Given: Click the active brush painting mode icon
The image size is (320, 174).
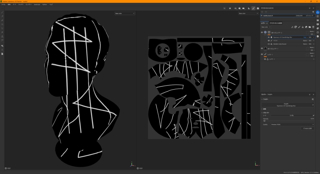Looking at the screenshot, I should (253, 8).
